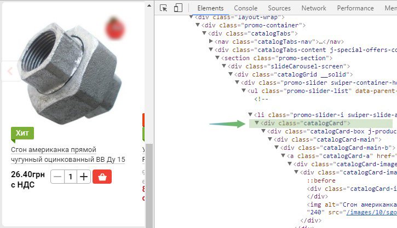
Task: Collapse the promo-slider-list ul node
Action: coord(244,91)
